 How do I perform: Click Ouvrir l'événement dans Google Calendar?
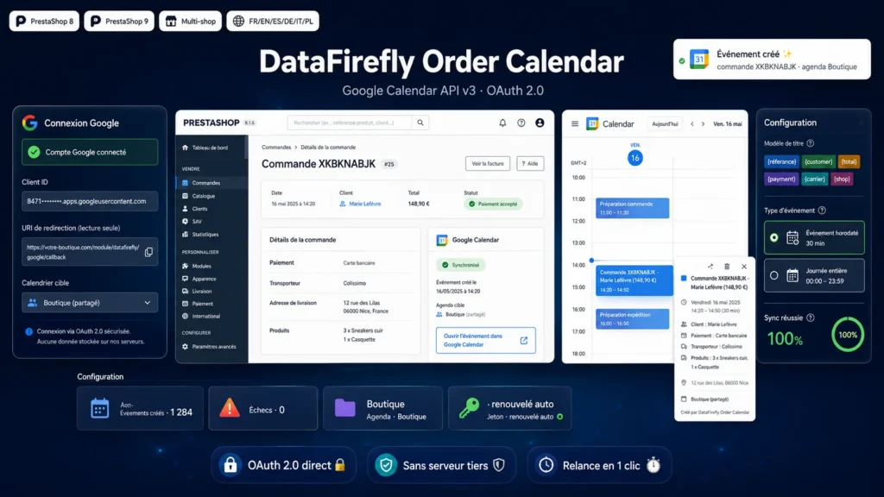point(485,340)
